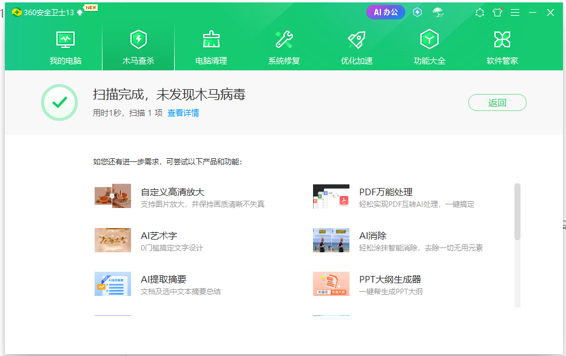Viewport: 566px width, 356px height.
Task: Open the 功能大全 hexagon icon
Action: [429, 39]
